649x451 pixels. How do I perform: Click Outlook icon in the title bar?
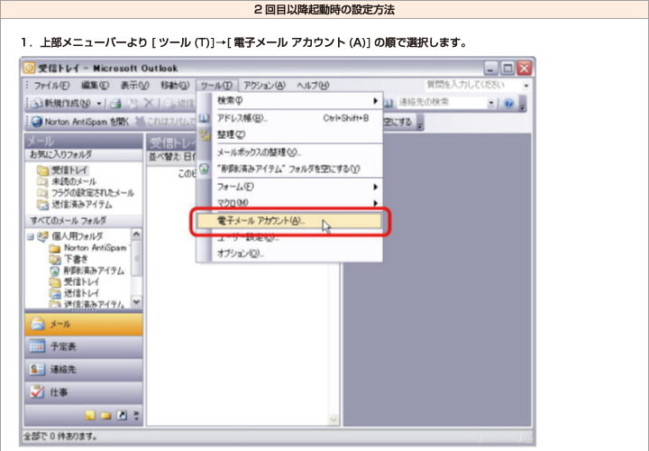click(x=30, y=68)
